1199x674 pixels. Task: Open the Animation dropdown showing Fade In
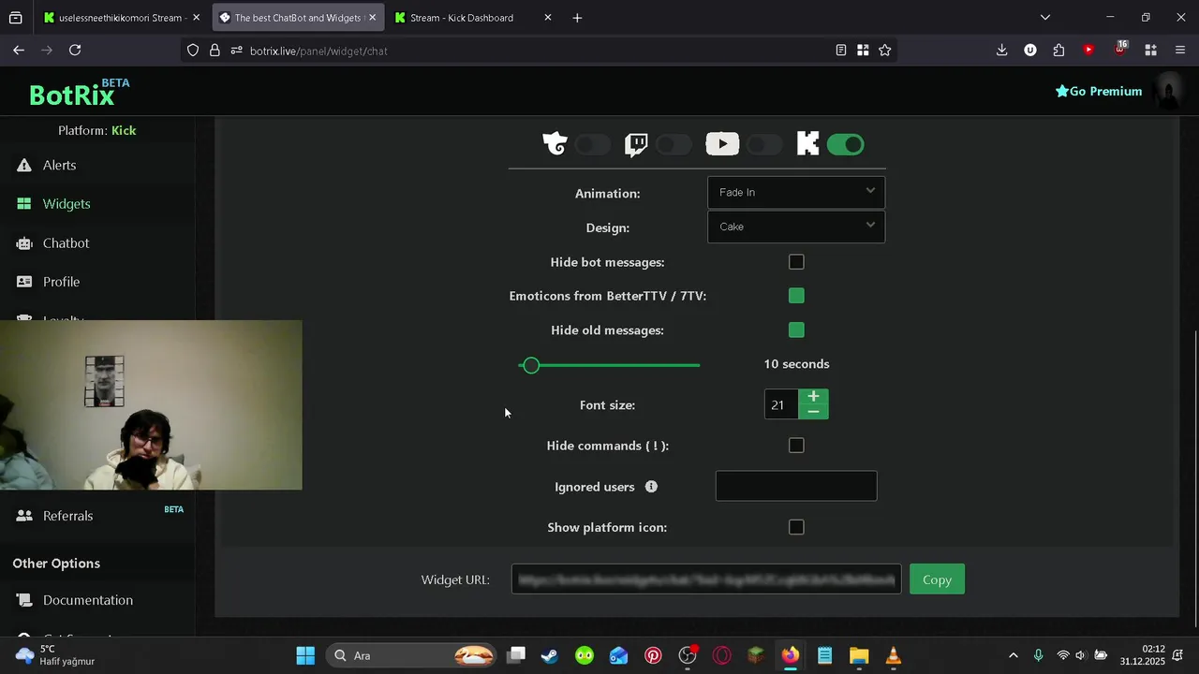tap(796, 192)
